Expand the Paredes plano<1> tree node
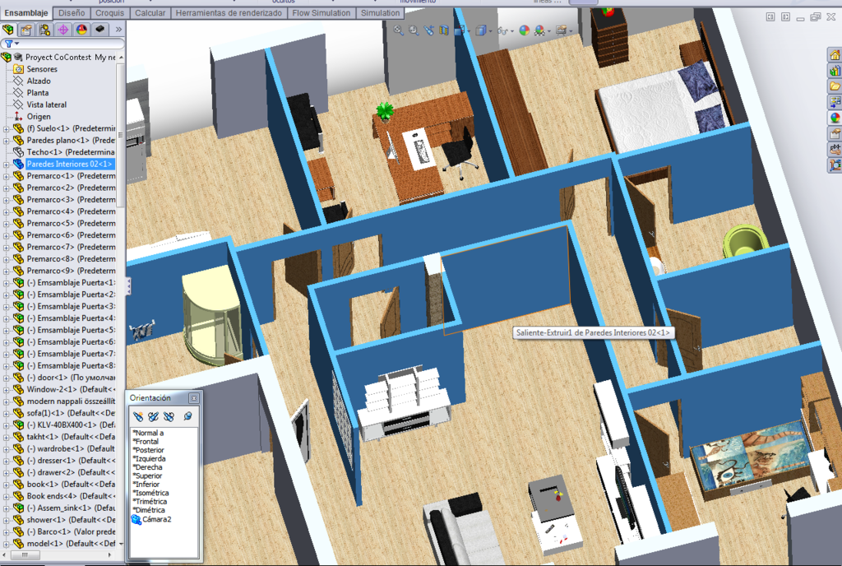The height and width of the screenshot is (566, 842). click(7, 141)
